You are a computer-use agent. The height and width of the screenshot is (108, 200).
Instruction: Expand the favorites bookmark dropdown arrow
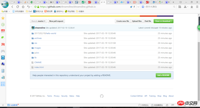pyautogui.click(x=9, y=11)
